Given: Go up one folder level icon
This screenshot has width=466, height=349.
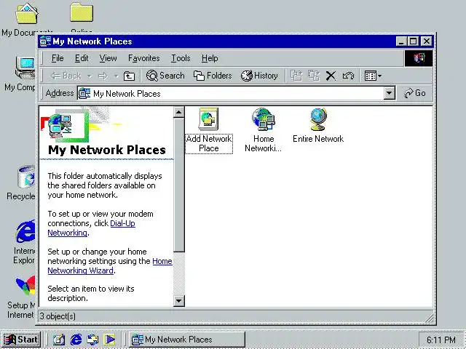Looking at the screenshot, I should (x=129, y=76).
